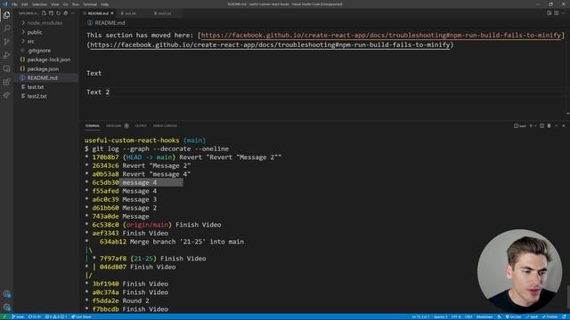Open editor more actions ellipsis

pos(564,13)
